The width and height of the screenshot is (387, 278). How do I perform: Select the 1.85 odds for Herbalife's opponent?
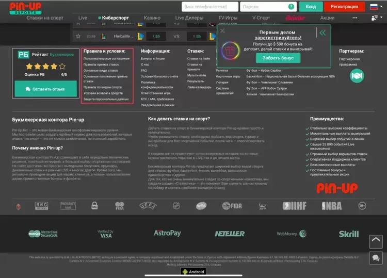click(197, 36)
